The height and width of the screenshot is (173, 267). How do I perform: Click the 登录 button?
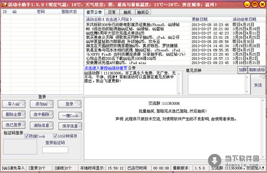tap(69, 104)
